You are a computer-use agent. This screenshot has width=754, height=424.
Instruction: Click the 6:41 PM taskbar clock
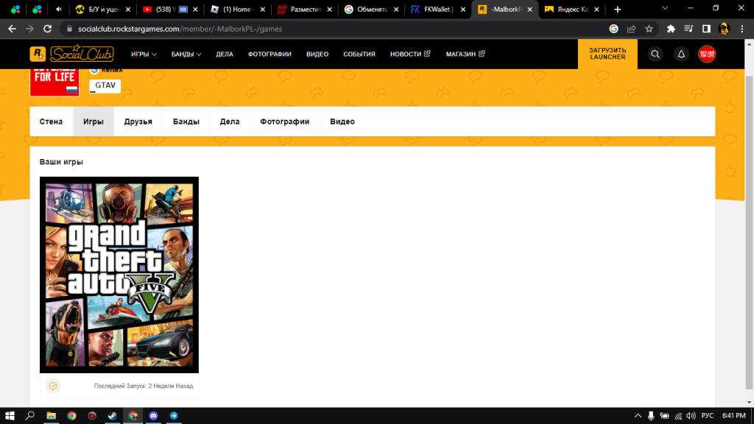[x=734, y=415]
